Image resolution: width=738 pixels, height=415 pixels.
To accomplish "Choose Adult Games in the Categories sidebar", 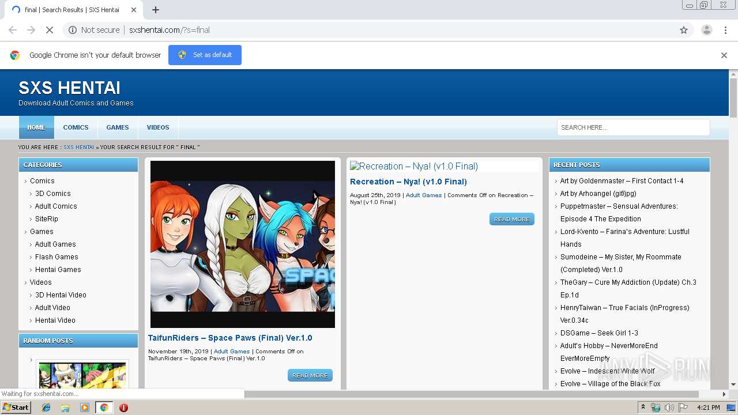I will 55,244.
